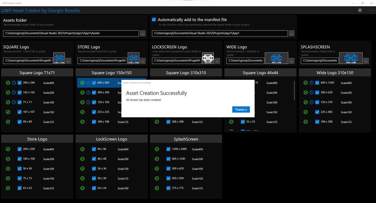The height and width of the screenshot is (203, 376).
Task: Click the SQUARE Logo file path field
Action: pos(28,61)
